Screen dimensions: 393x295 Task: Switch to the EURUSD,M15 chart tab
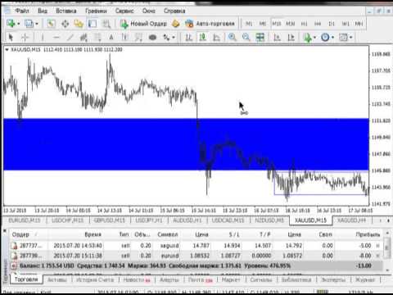click(x=25, y=220)
